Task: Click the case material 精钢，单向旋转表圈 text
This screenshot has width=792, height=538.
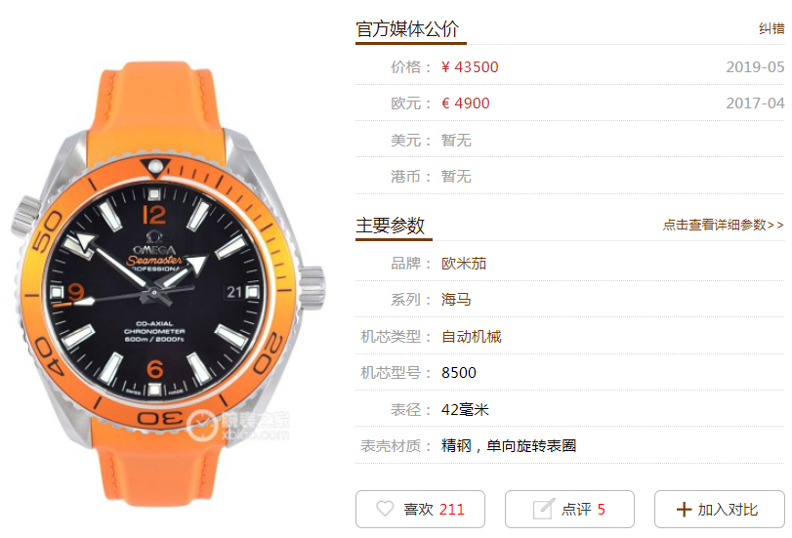Action: (509, 445)
